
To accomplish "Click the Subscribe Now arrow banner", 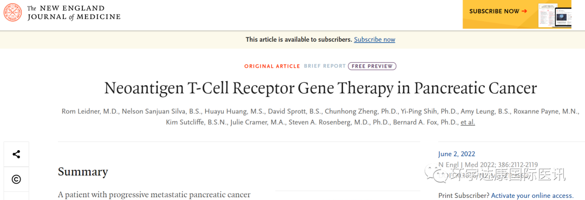I will click(x=498, y=11).
